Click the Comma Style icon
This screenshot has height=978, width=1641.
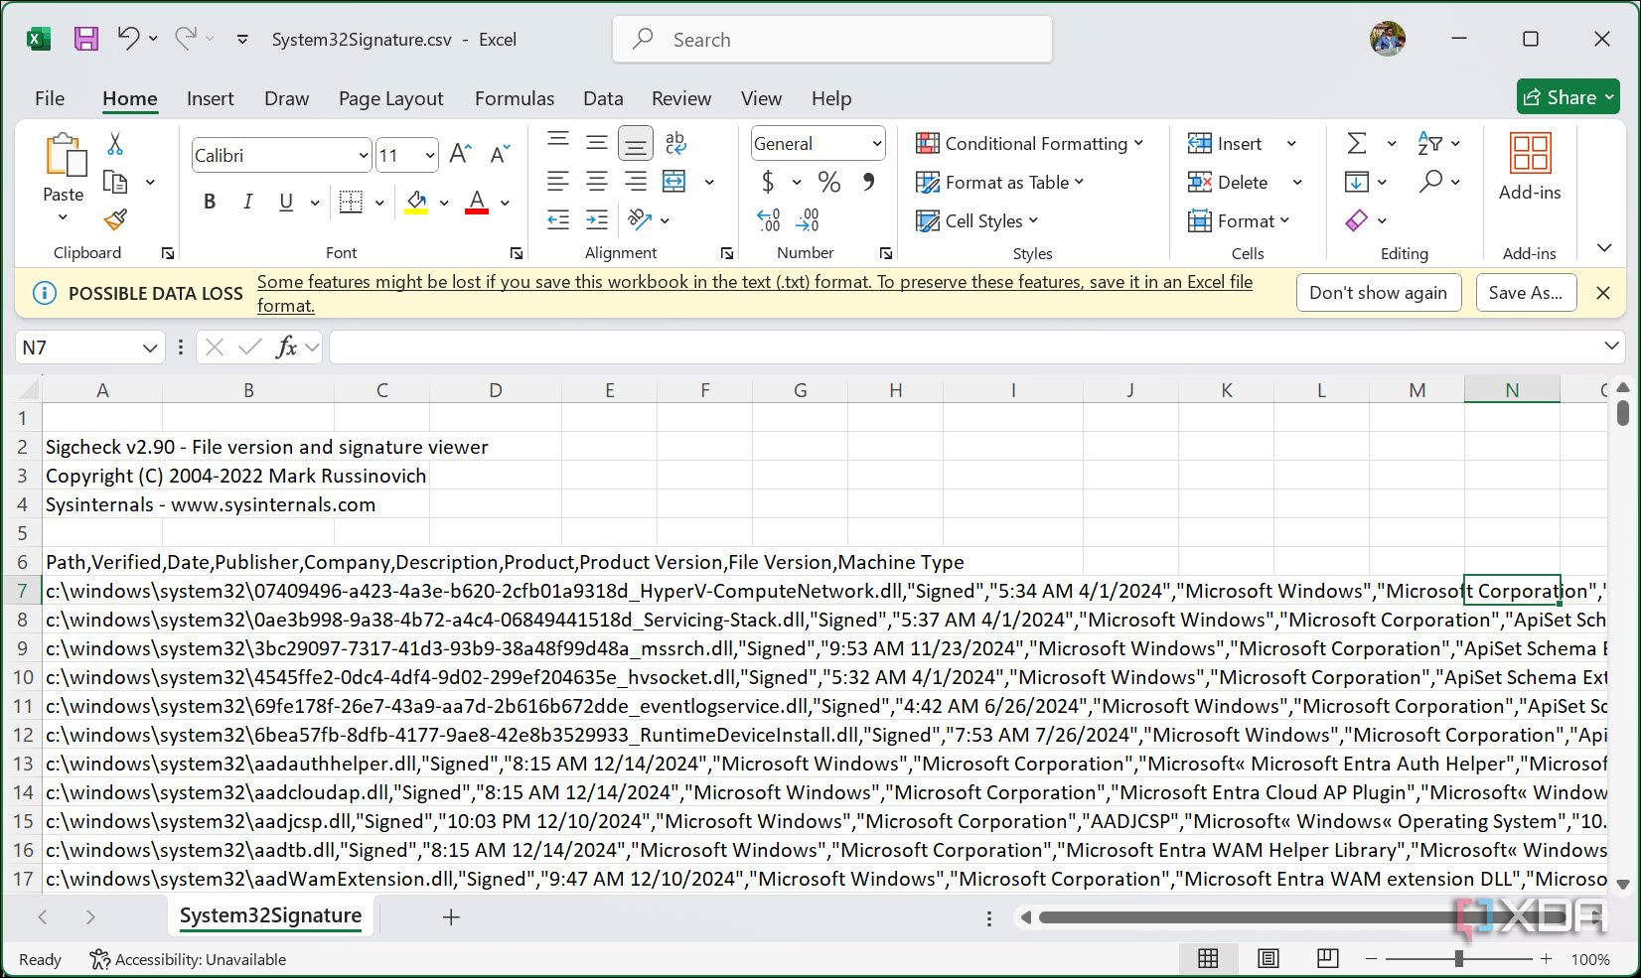point(869,182)
